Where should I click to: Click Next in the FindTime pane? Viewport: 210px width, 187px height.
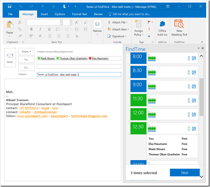185,173
